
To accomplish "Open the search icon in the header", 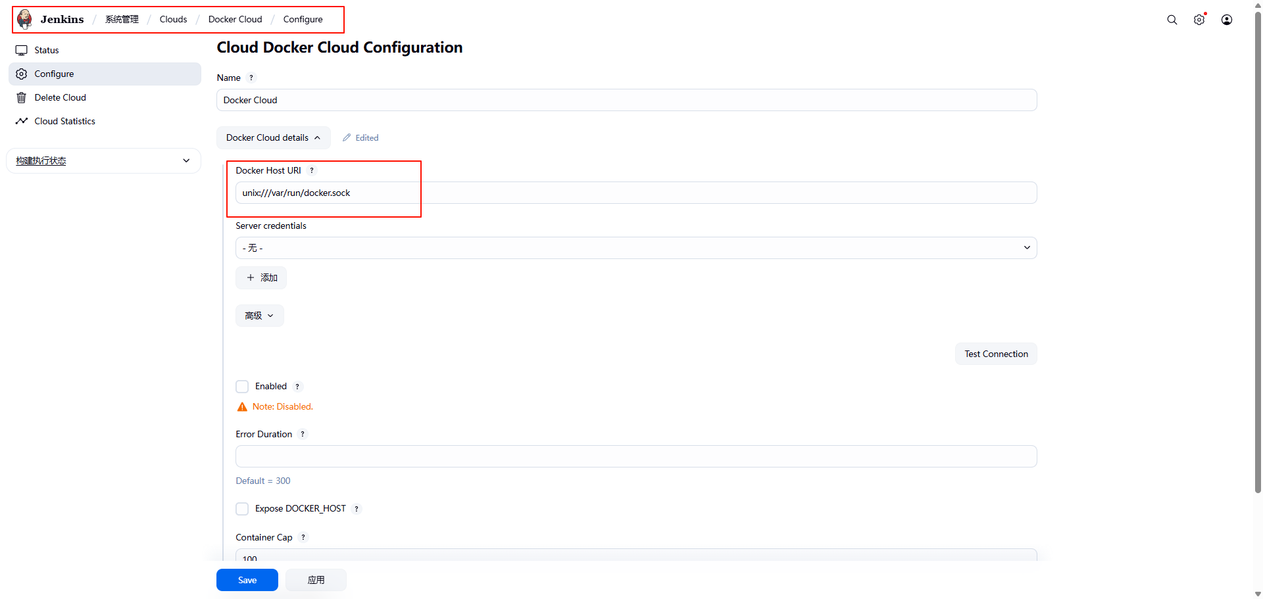I will point(1172,20).
